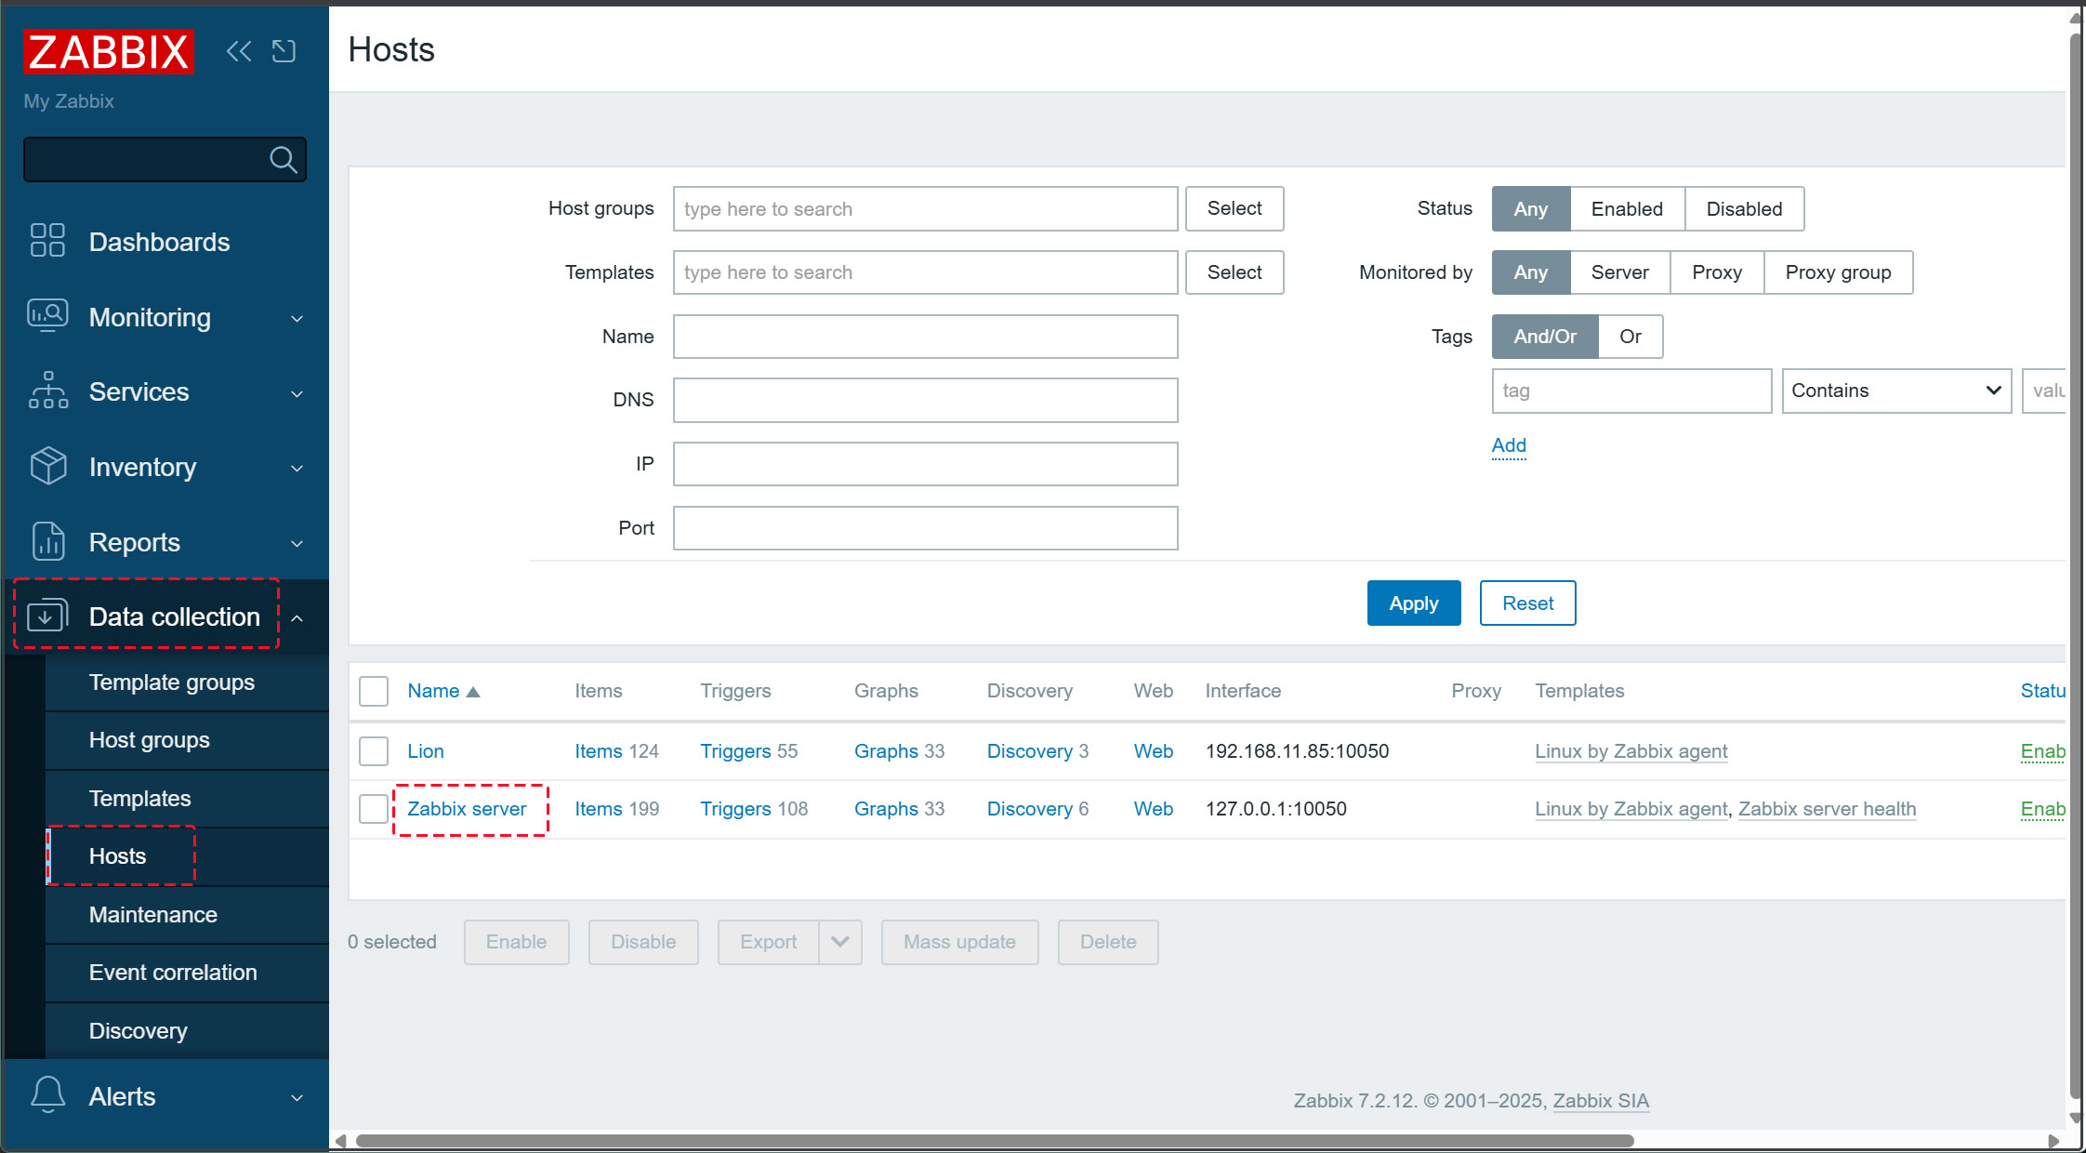The width and height of the screenshot is (2086, 1153).
Task: Check the Lion host checkbox
Action: pos(374,751)
